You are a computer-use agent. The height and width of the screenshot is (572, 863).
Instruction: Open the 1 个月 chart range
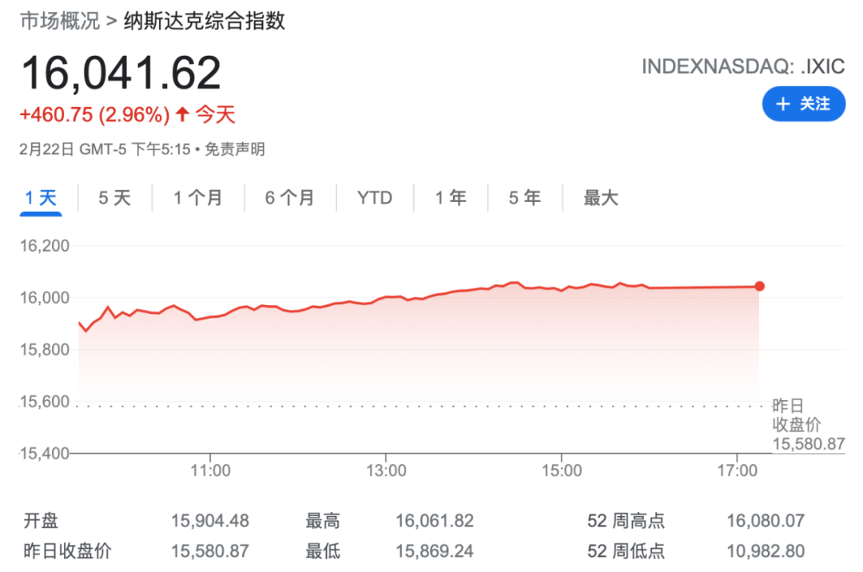198,197
